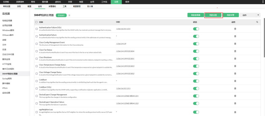Delete Cisco Temperature Change Status trap
Screen dimensions: 265x116
coord(235,66)
